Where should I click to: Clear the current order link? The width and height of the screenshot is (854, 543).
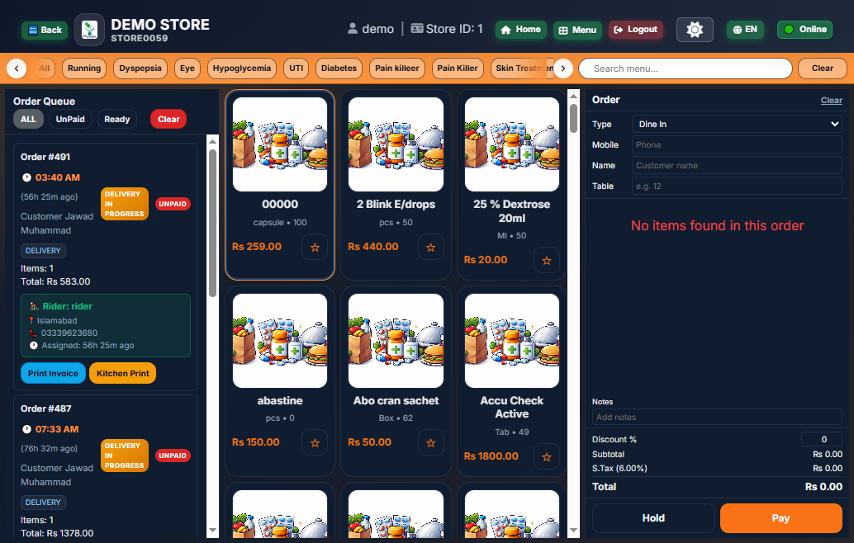coord(831,100)
